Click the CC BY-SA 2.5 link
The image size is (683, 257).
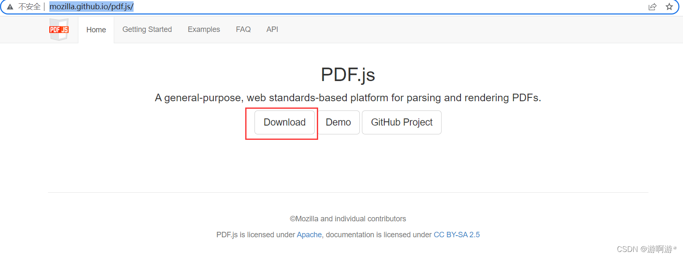(457, 235)
